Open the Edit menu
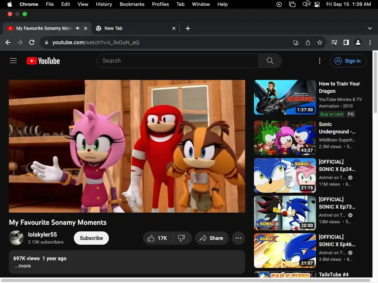 click(65, 4)
